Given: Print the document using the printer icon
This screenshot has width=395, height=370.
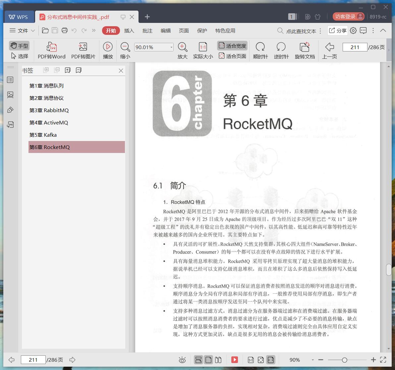Looking at the screenshot, I should (65, 31).
